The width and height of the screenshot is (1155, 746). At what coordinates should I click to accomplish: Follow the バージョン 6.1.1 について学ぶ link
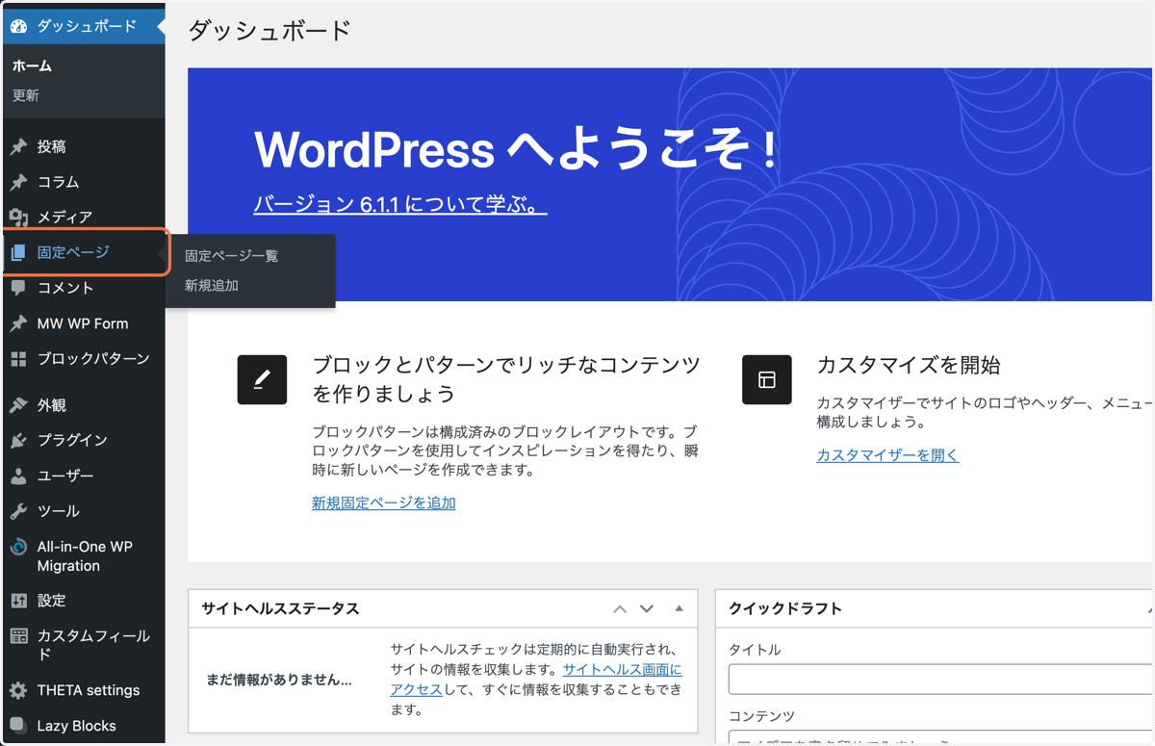pos(400,204)
